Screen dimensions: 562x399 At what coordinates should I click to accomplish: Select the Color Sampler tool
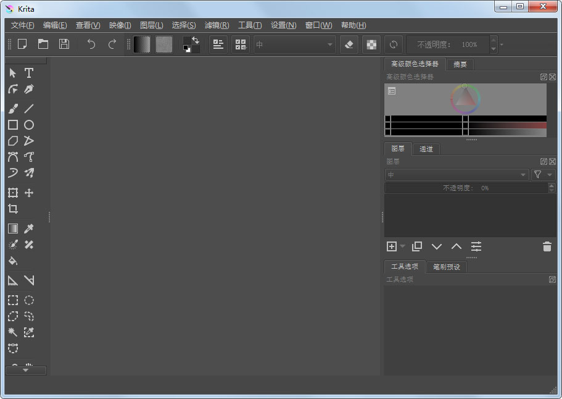pos(29,228)
